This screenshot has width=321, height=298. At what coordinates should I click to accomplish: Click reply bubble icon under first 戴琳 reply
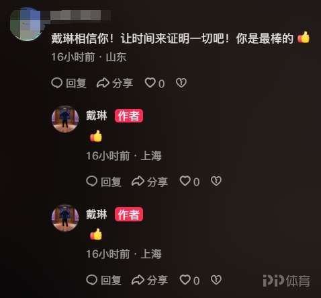click(92, 182)
